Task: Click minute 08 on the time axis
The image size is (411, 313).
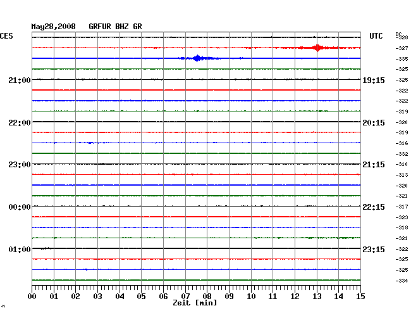Action: click(x=207, y=297)
